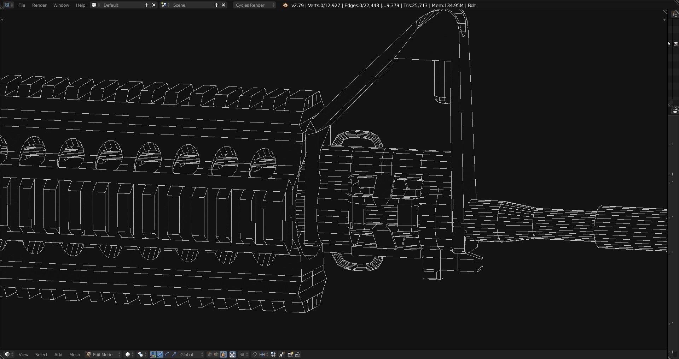The image size is (679, 359).
Task: Open the Render menu
Action: click(x=39, y=5)
